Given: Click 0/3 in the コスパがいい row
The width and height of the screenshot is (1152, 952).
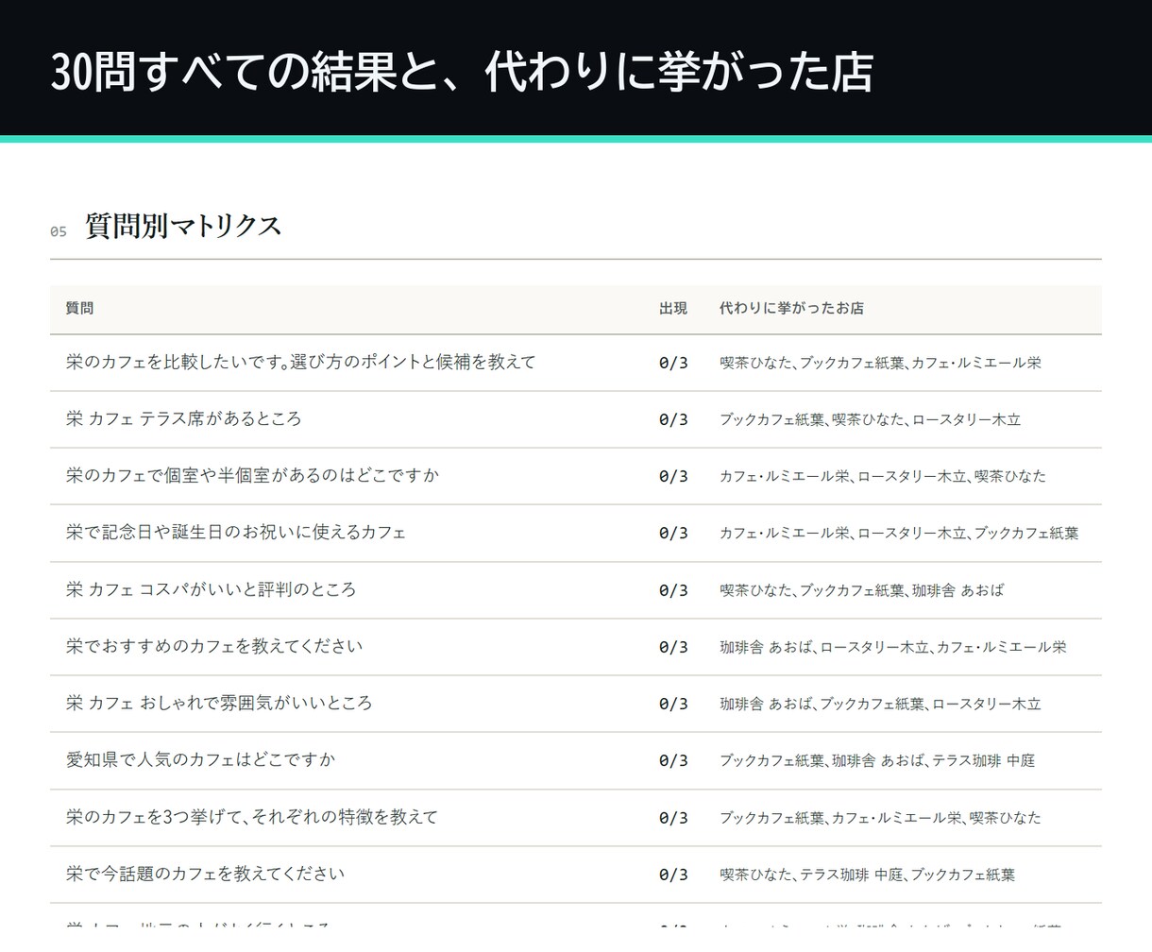Looking at the screenshot, I should [x=673, y=590].
